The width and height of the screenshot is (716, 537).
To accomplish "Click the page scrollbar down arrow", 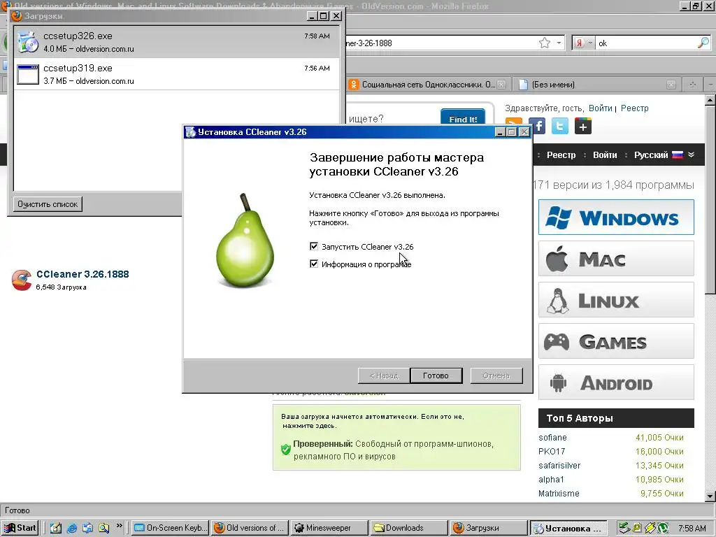I will [710, 496].
